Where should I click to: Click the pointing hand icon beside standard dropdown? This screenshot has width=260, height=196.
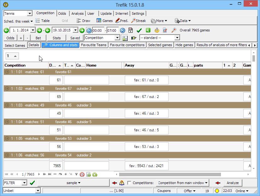134,38
